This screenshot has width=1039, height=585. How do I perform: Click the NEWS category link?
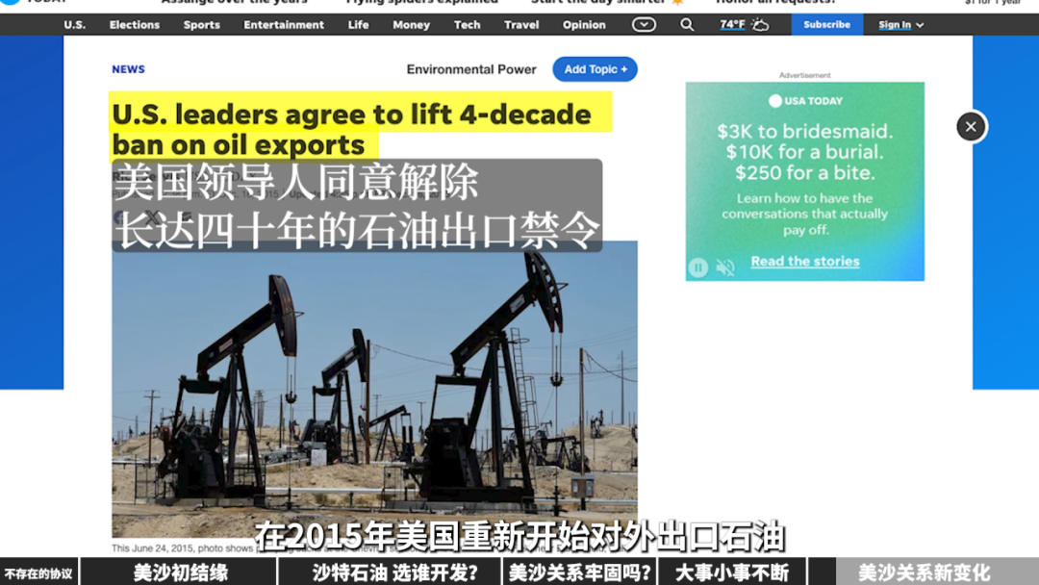point(129,69)
